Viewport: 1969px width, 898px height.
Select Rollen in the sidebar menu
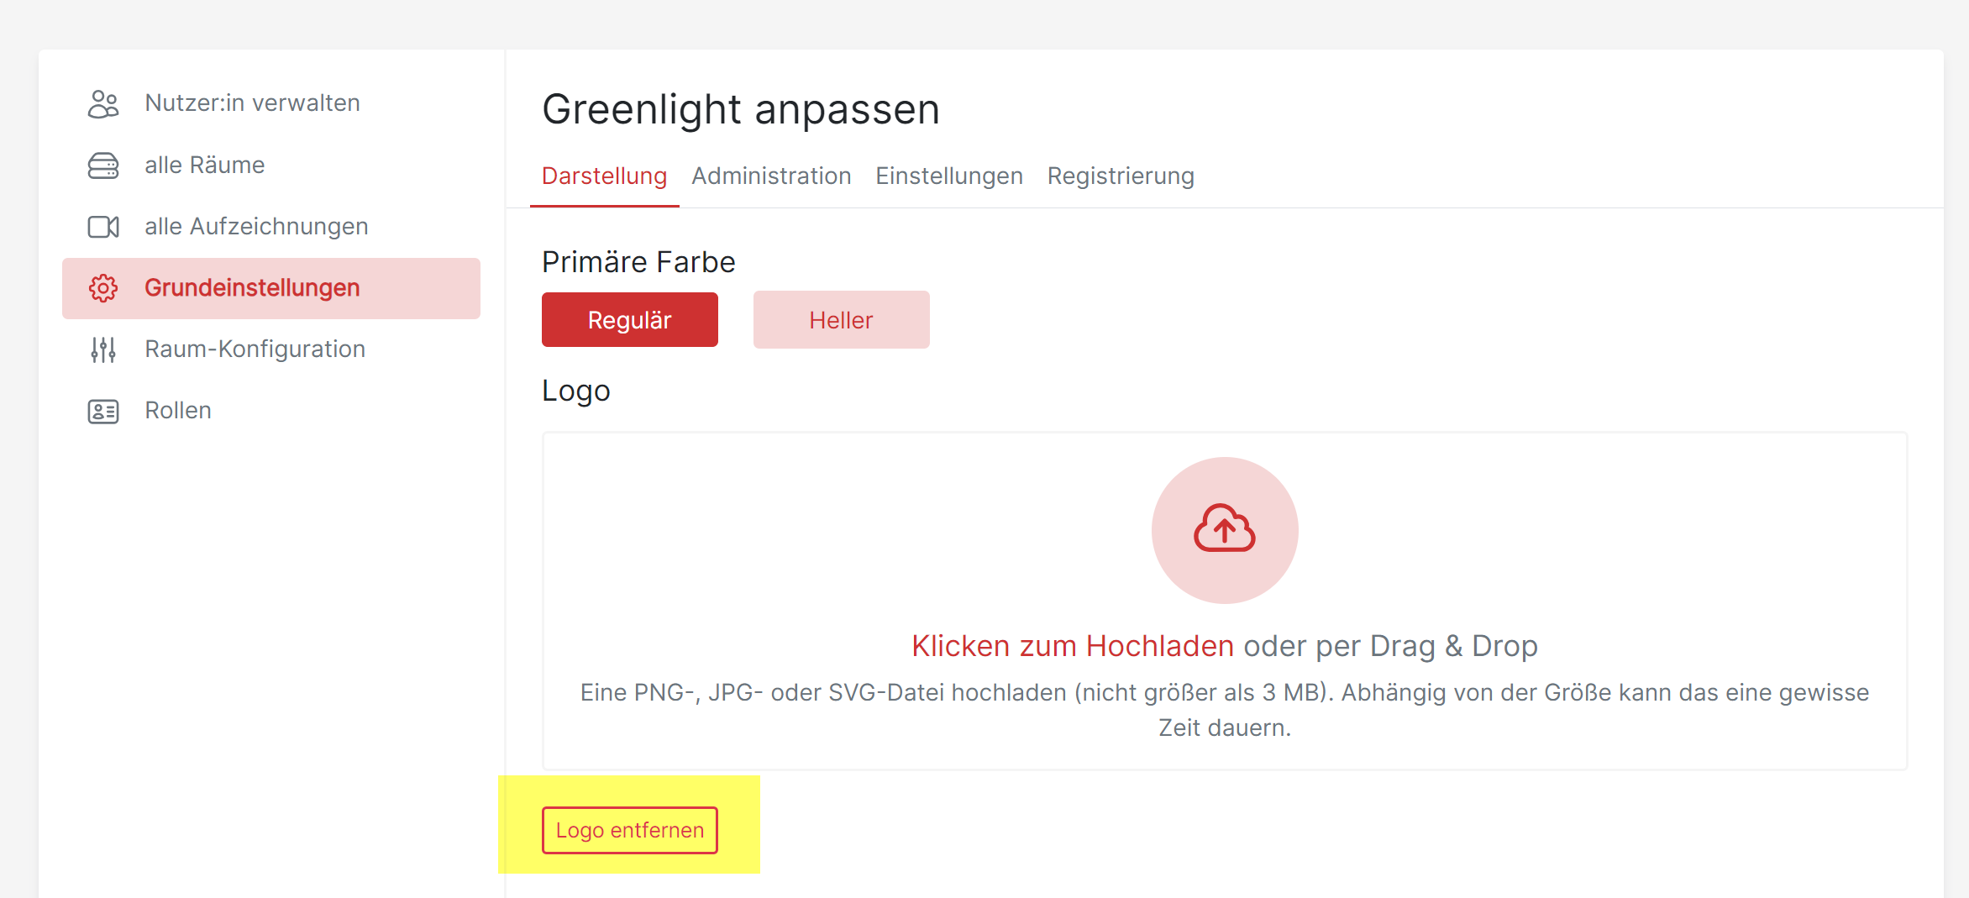coord(178,410)
